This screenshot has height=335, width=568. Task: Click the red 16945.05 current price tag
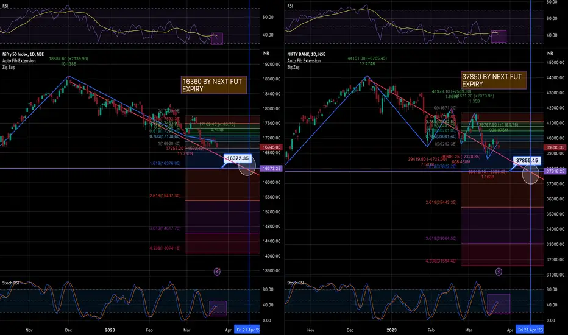[271, 147]
